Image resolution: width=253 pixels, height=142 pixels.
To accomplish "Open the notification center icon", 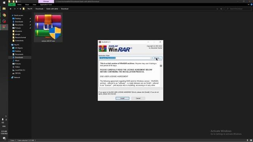I will [4, 138].
